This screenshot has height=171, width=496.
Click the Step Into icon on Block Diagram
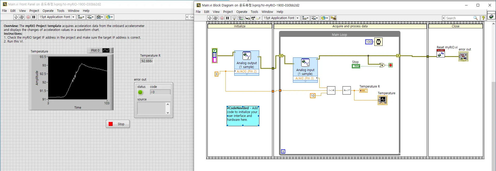[x=247, y=18]
